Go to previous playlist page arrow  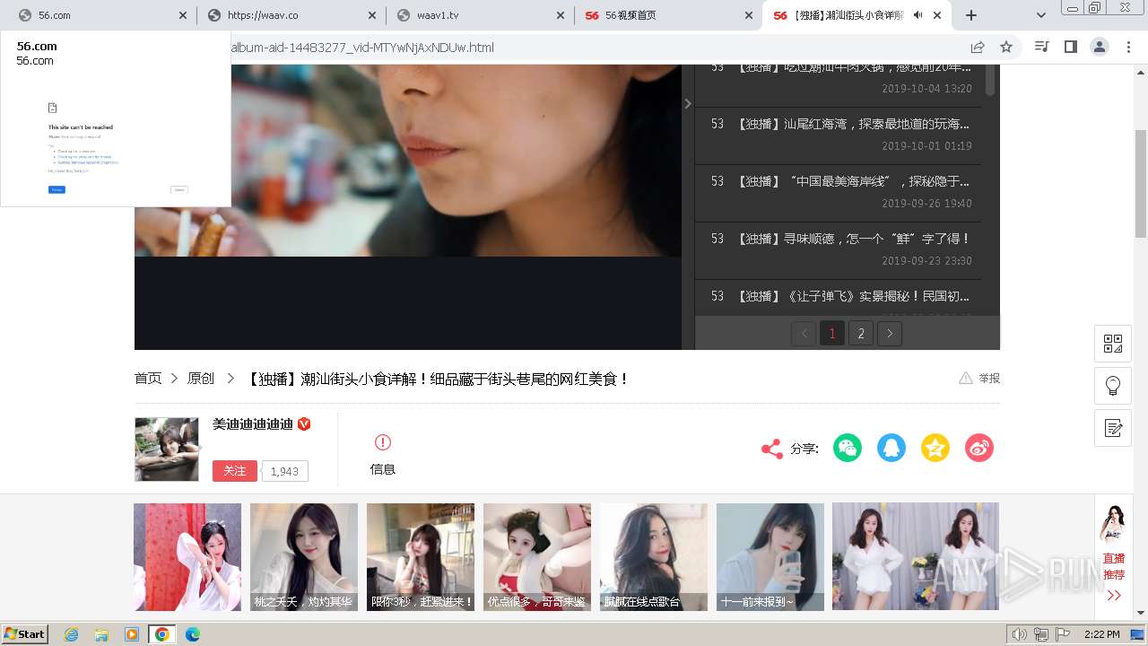click(x=804, y=334)
